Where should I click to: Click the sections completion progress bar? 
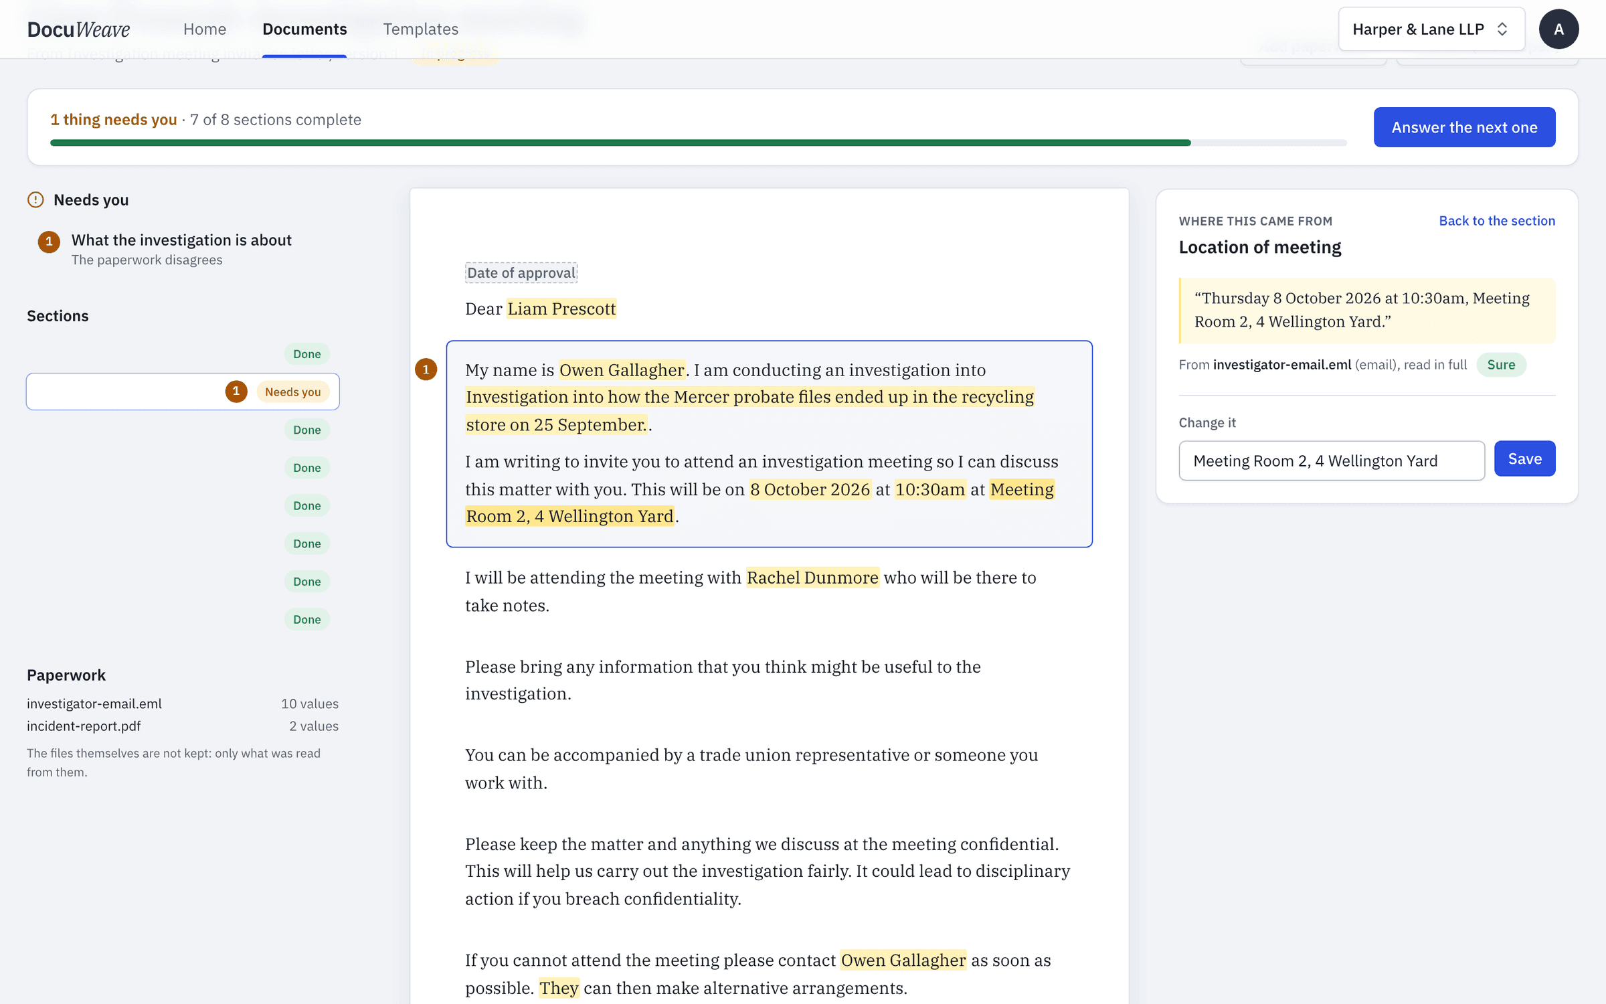pos(698,143)
